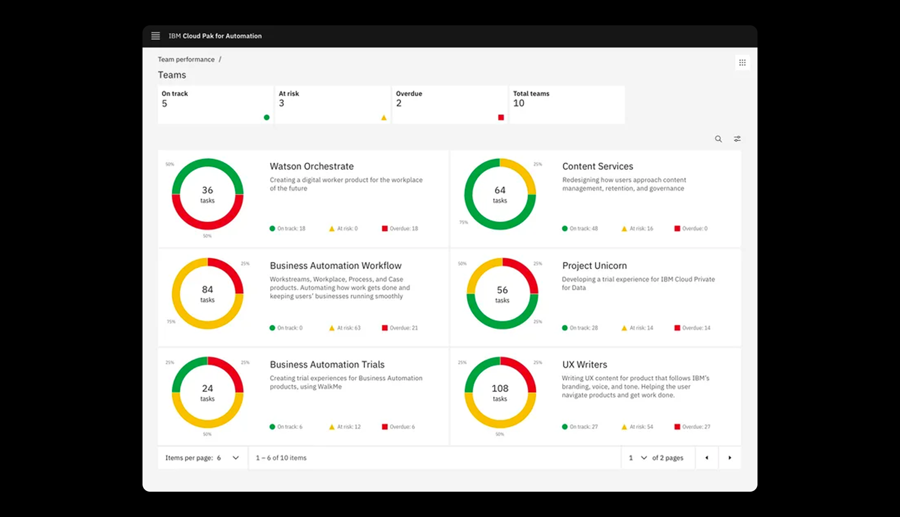Click the green On track status dot

tap(267, 118)
